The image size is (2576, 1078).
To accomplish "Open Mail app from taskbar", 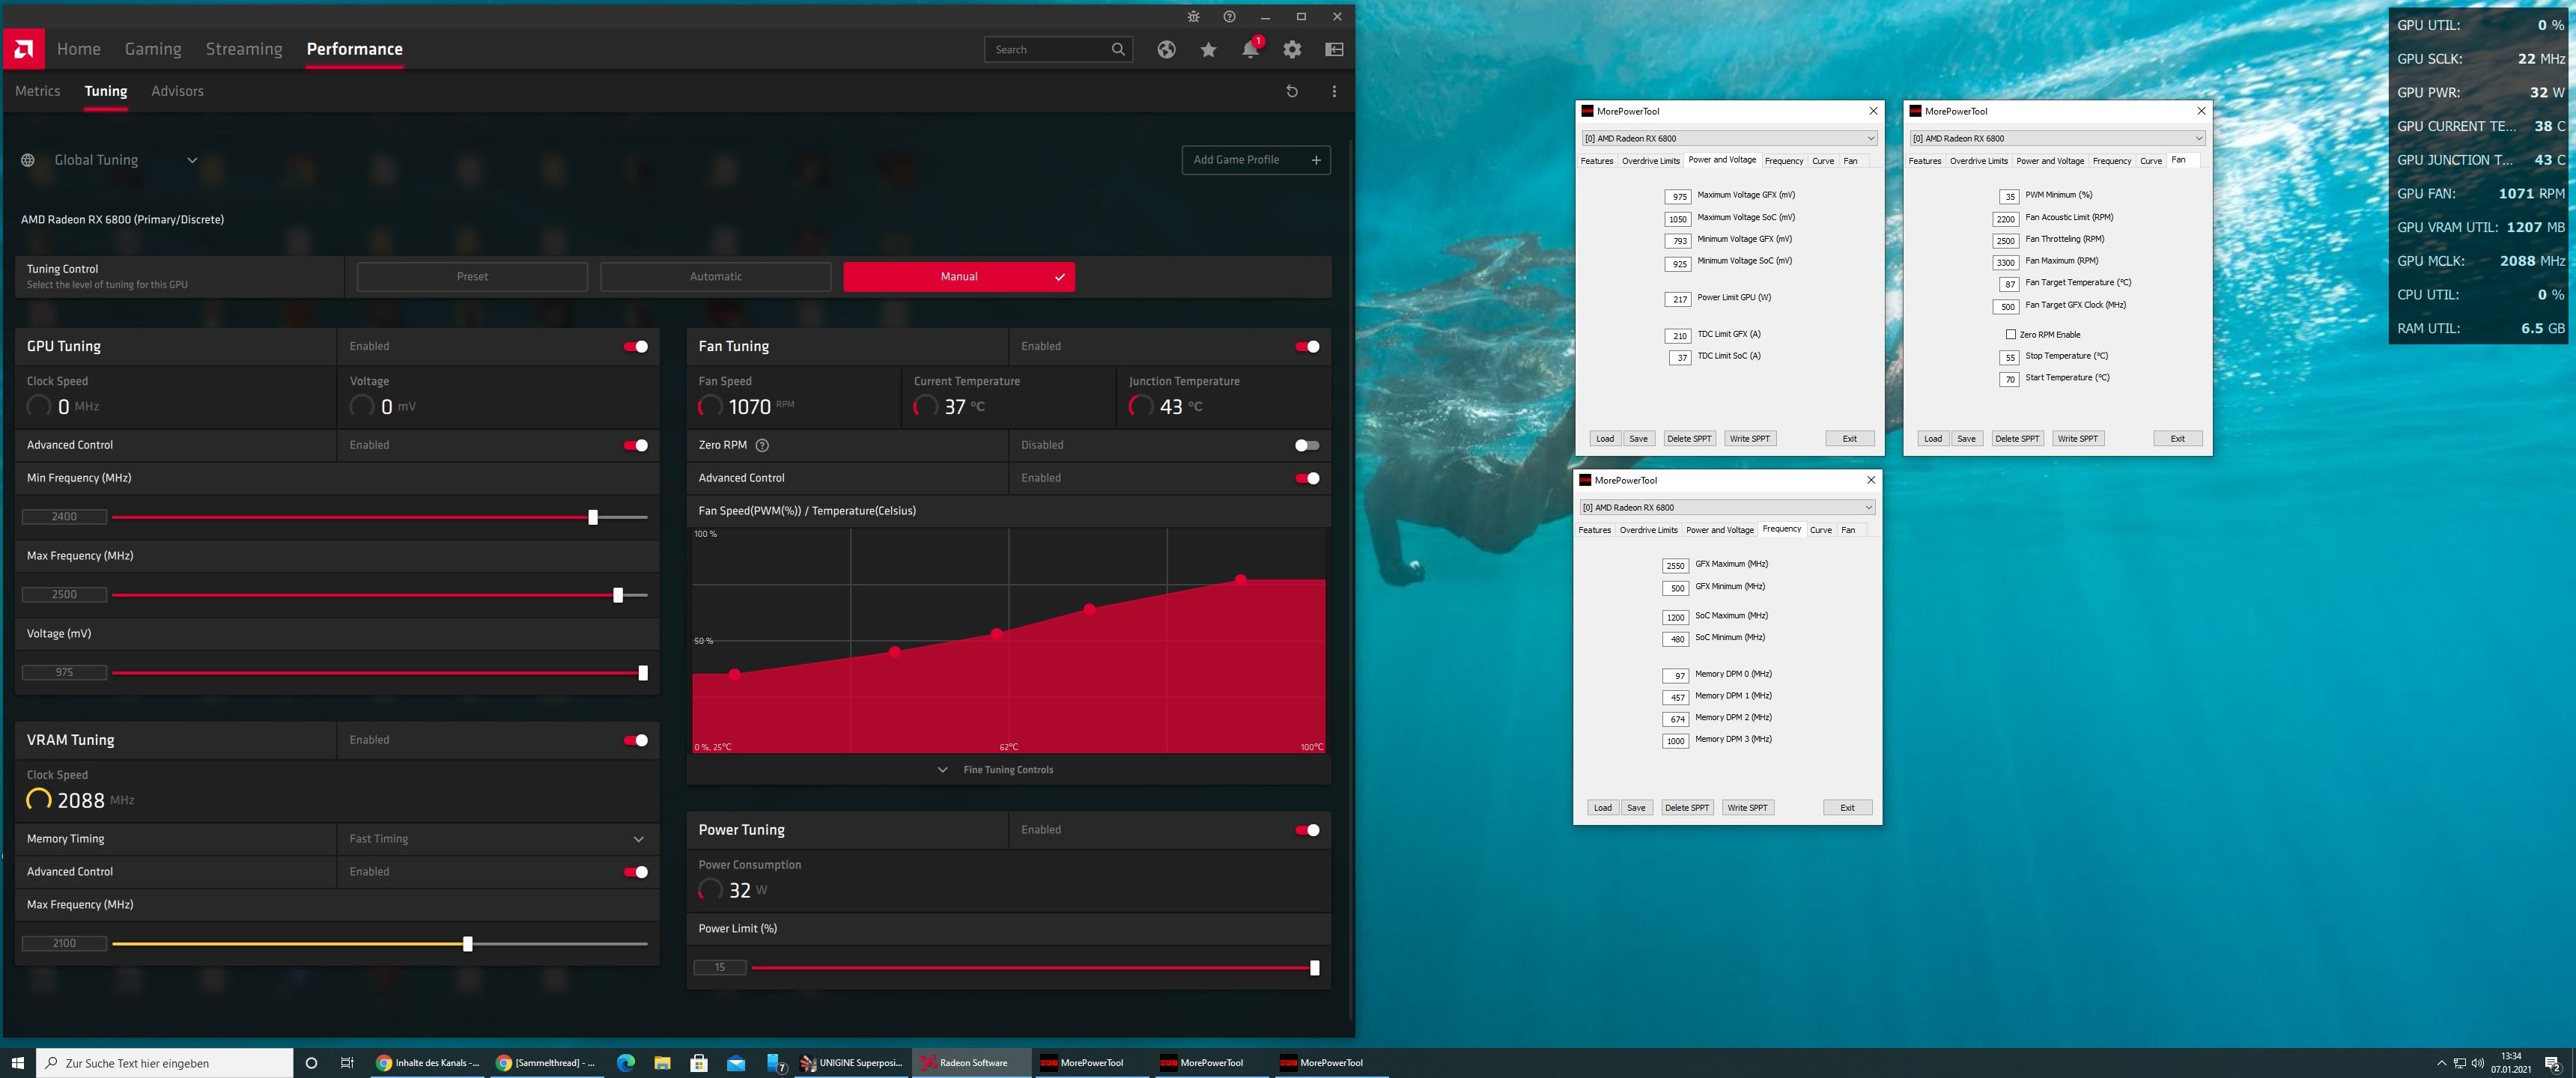I will coord(736,1063).
